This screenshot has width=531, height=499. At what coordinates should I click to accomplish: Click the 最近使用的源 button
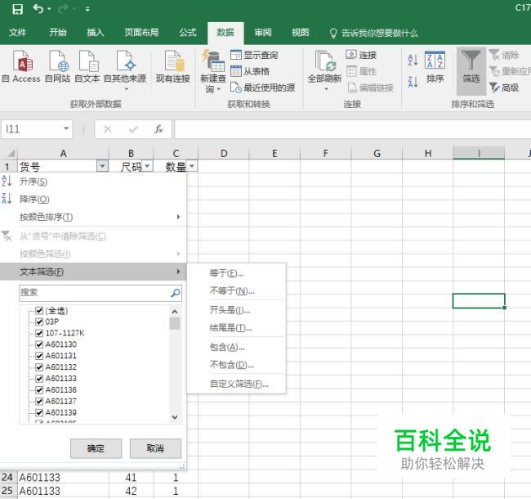(262, 88)
